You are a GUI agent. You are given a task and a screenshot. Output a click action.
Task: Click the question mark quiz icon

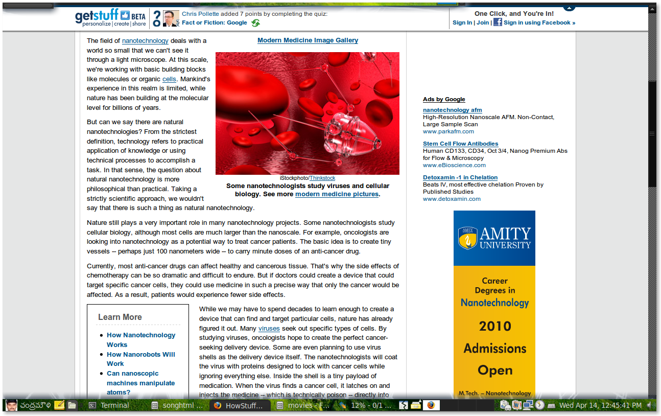point(157,19)
